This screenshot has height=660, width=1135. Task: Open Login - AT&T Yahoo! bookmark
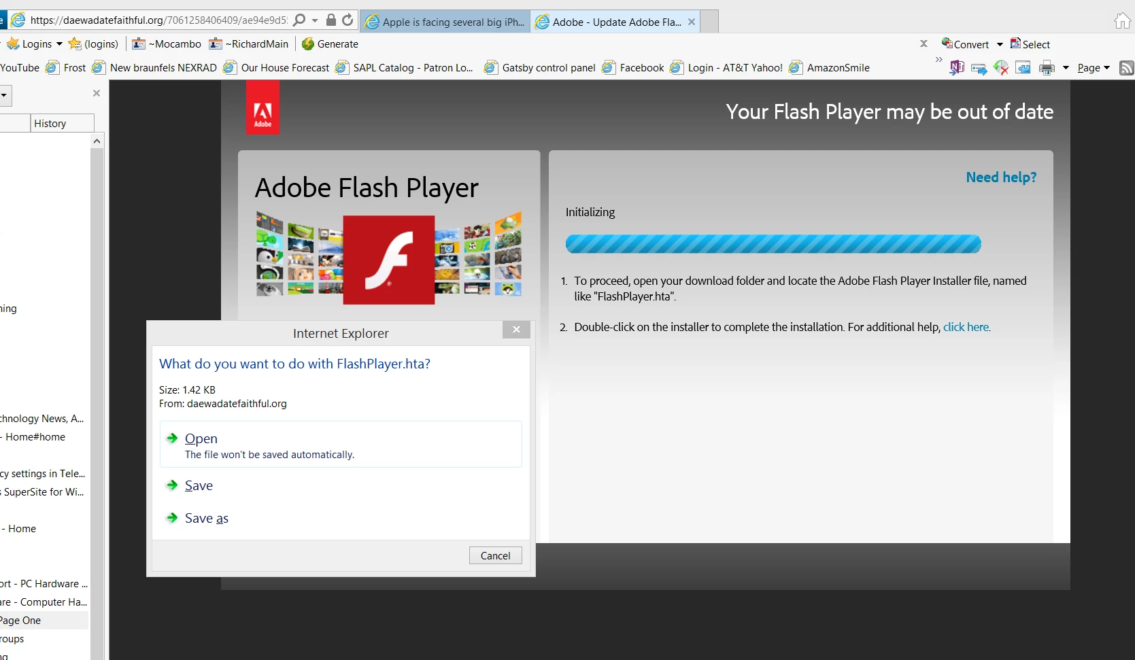(x=726, y=68)
